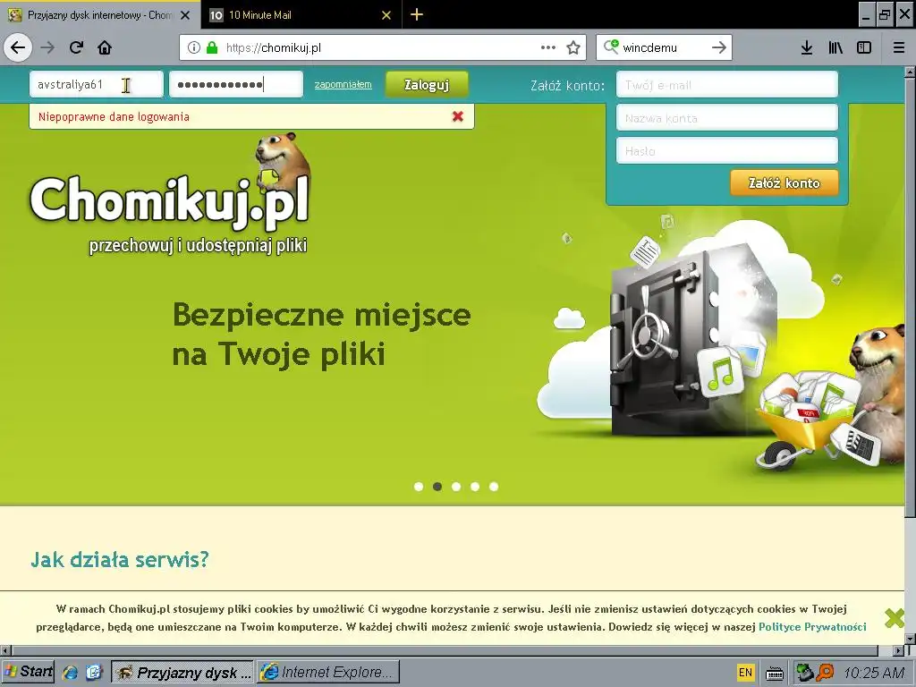Click the network tray icon
The width and height of the screenshot is (916, 687).
point(804,673)
